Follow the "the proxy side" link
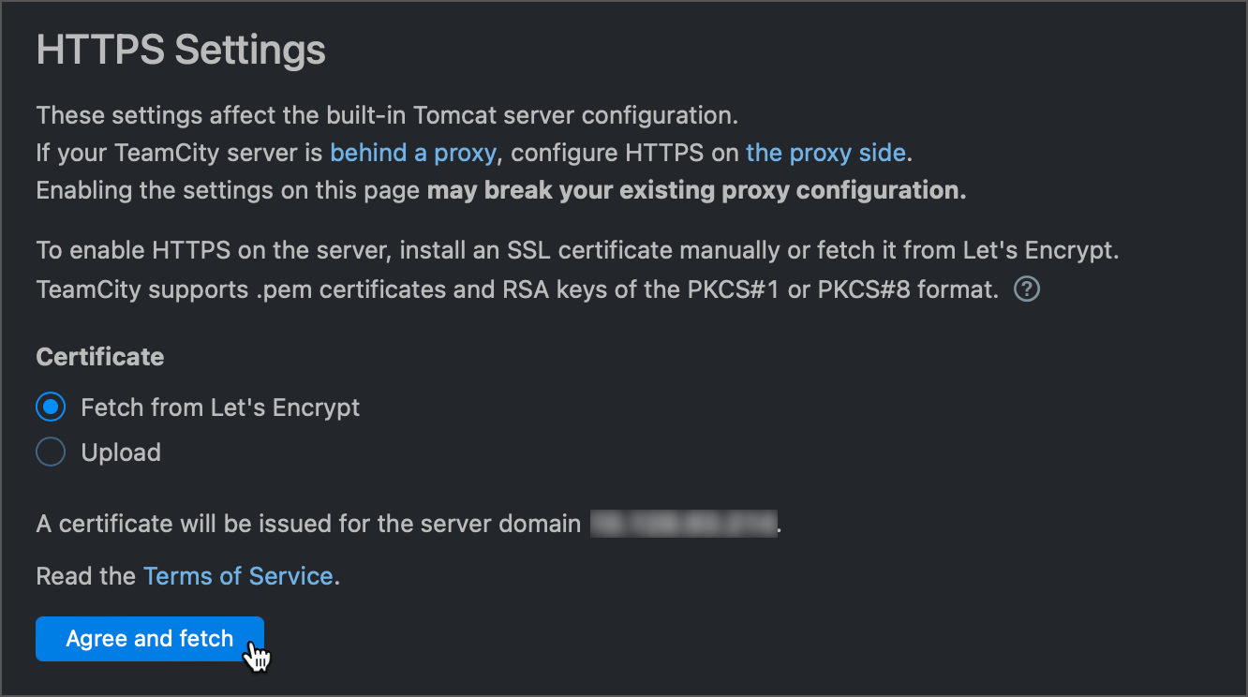Viewport: 1248px width, 697px height. [x=825, y=153]
